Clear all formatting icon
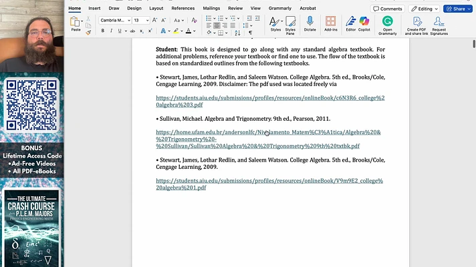Image resolution: width=476 pixels, height=267 pixels. [194, 20]
